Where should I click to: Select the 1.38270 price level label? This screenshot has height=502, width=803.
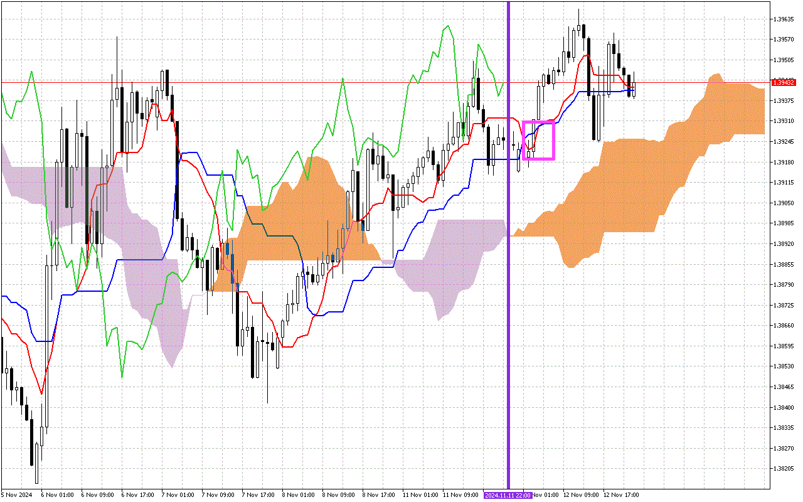click(x=783, y=449)
